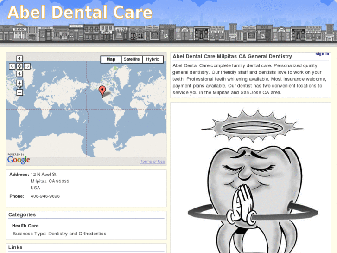Click the map recenter button
The height and width of the screenshot is (253, 337).
19,66
